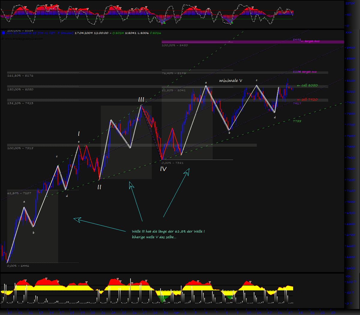This screenshot has width=360, height=315.
Task: Click the 'minimale V' wave label
Action: click(231, 80)
